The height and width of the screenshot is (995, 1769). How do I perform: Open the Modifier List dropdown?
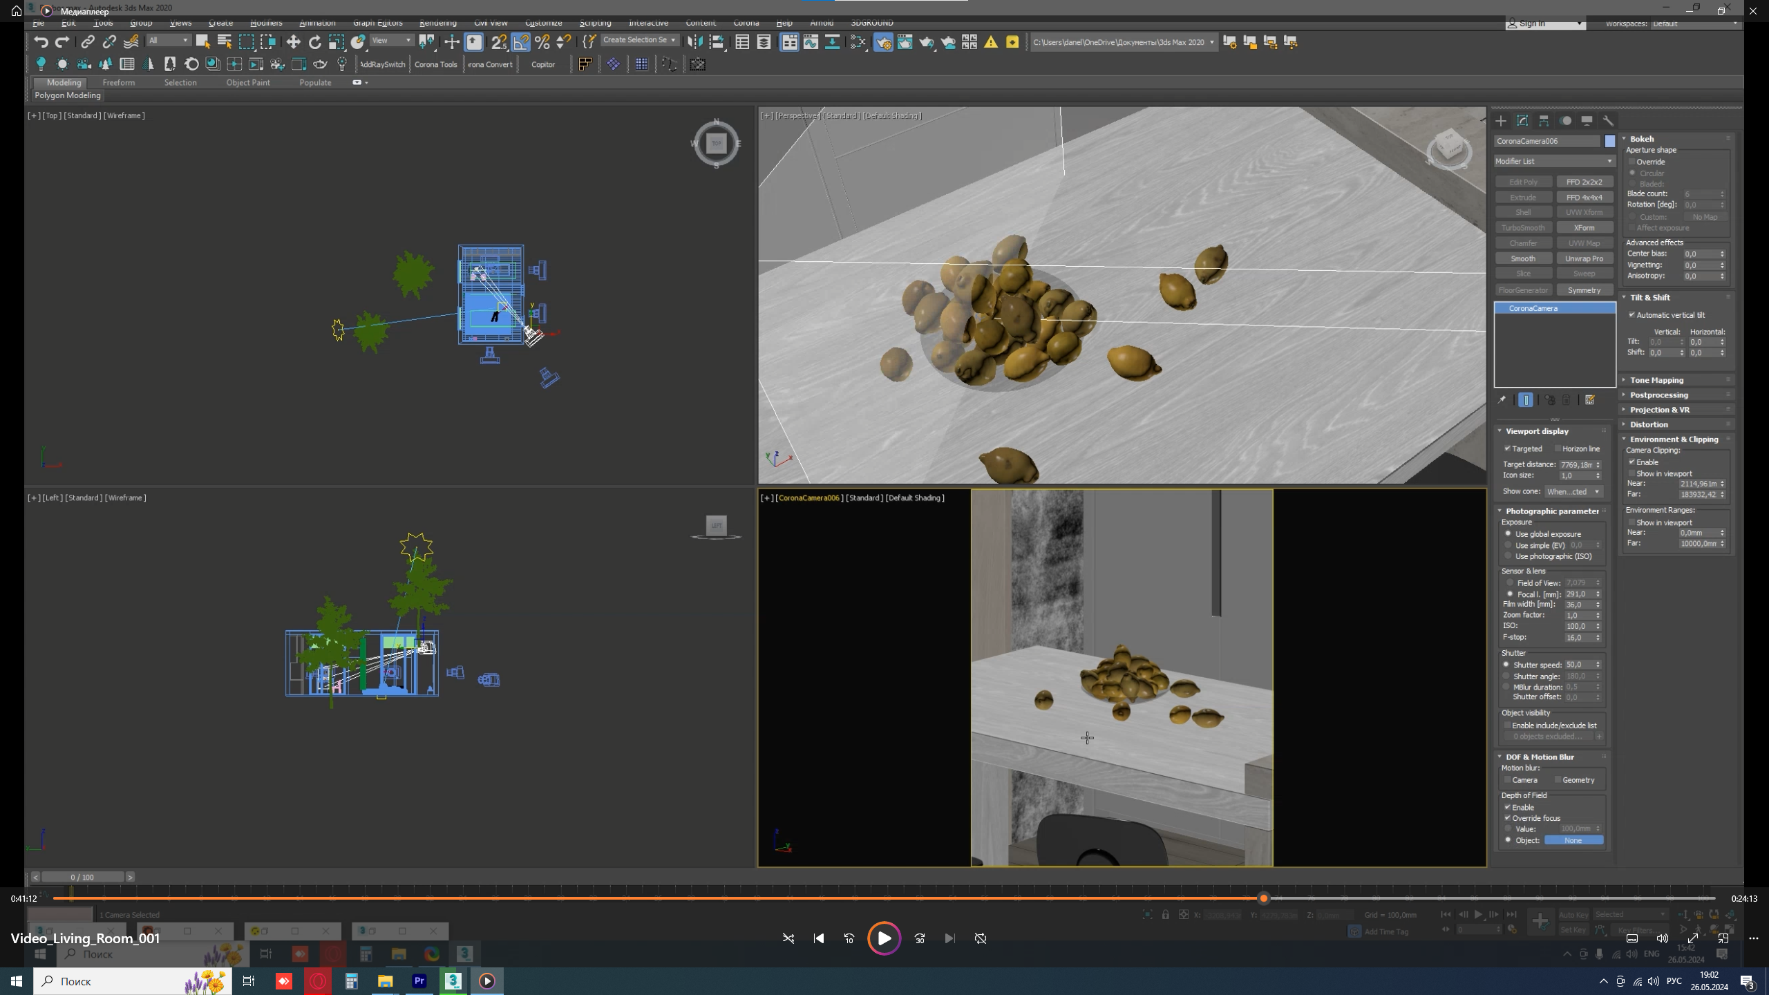(x=1553, y=161)
